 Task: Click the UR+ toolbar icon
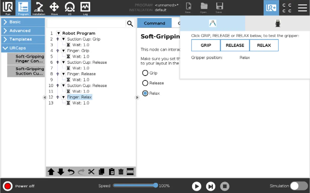point(271,8)
